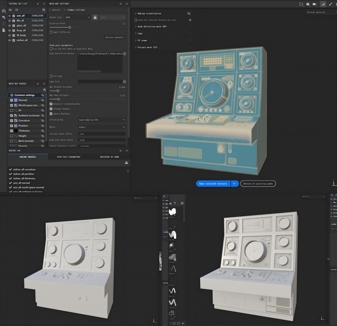The image size is (337, 326).
Task: Hide the glass_all texture set
Action: pyautogui.click(x=10, y=26)
